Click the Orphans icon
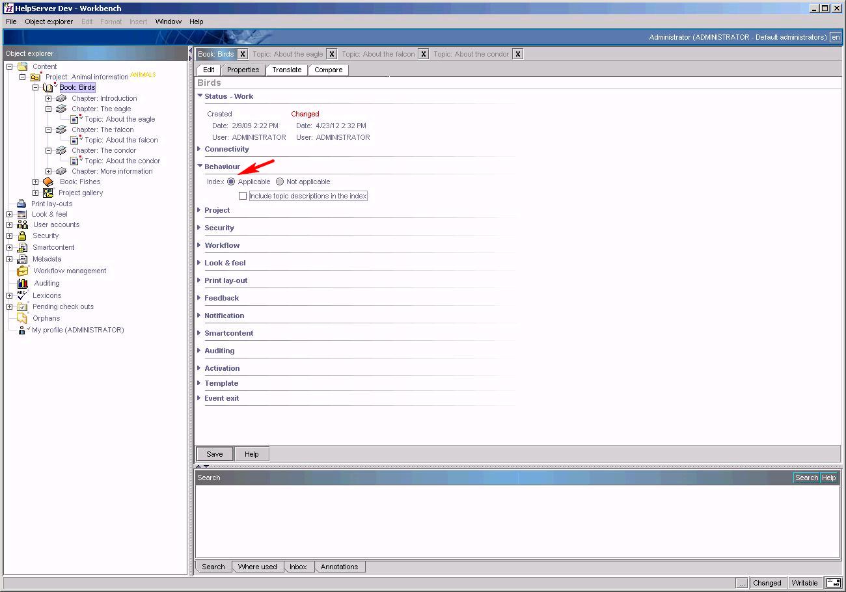Image resolution: width=846 pixels, height=592 pixels. pos(22,318)
